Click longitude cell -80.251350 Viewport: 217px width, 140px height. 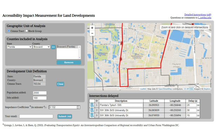click(175, 110)
